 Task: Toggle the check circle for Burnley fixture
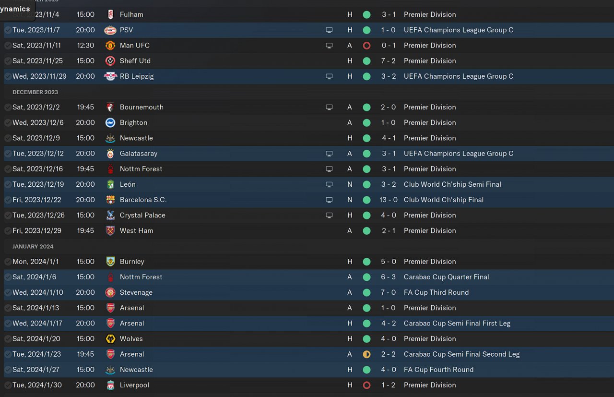pos(8,262)
